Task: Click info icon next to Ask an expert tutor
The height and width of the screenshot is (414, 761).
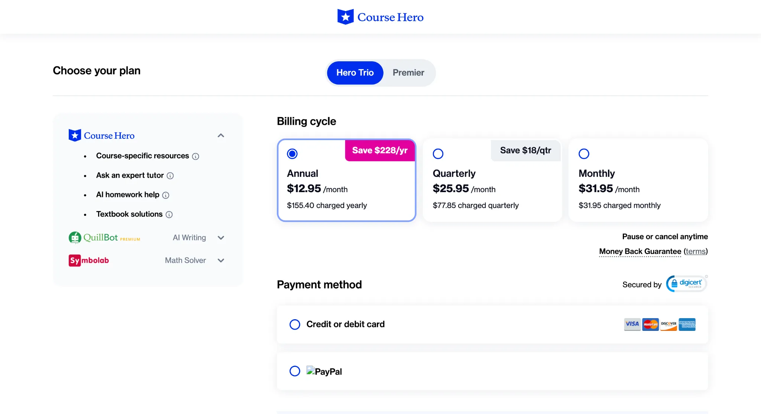Action: pyautogui.click(x=170, y=176)
